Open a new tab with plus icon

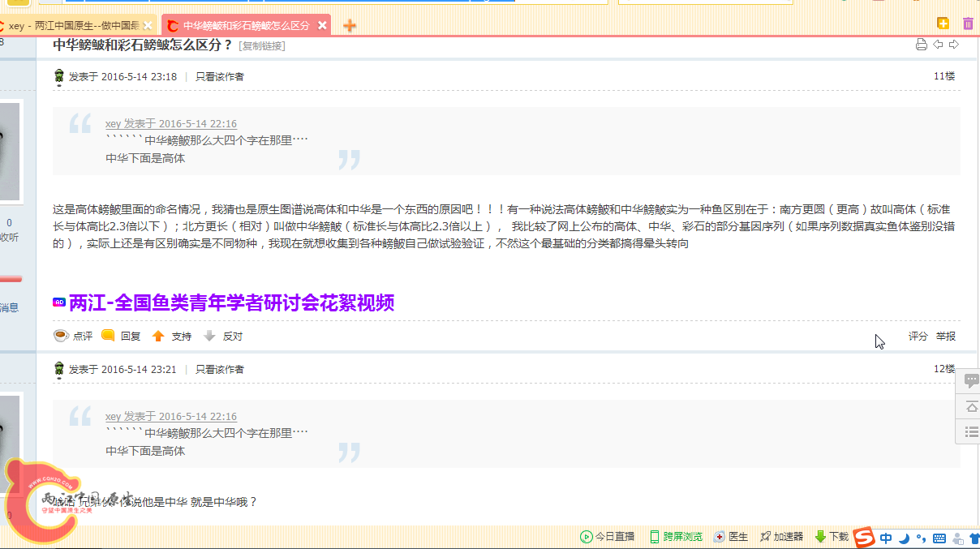coord(350,26)
